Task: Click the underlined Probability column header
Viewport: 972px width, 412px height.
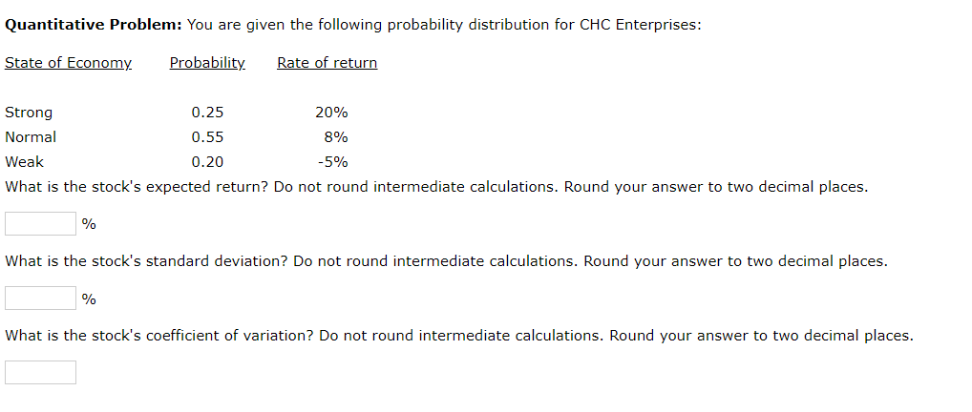Action: [x=207, y=63]
